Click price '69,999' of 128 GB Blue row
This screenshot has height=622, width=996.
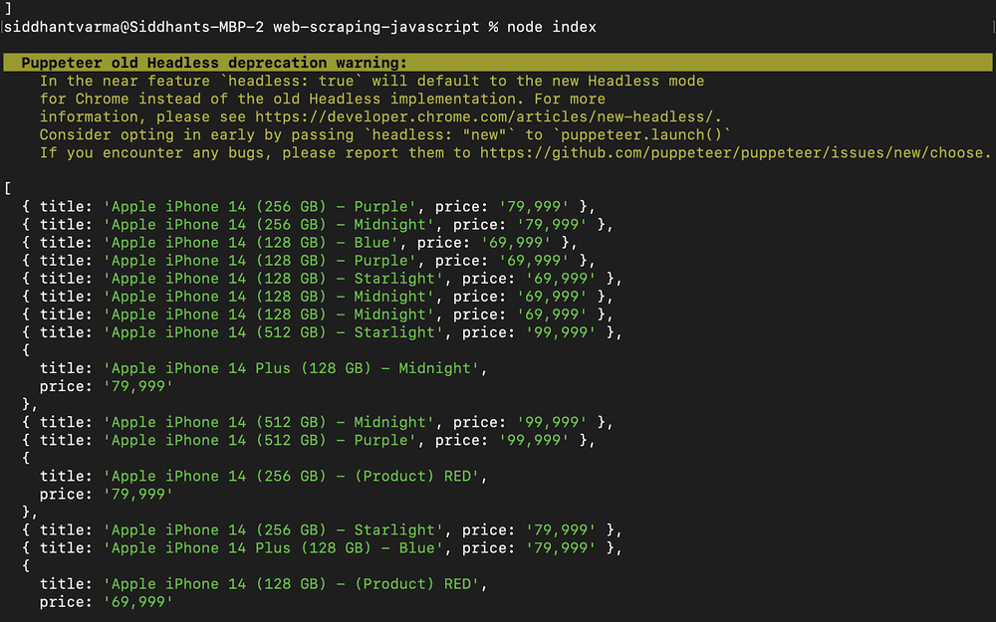(x=516, y=243)
